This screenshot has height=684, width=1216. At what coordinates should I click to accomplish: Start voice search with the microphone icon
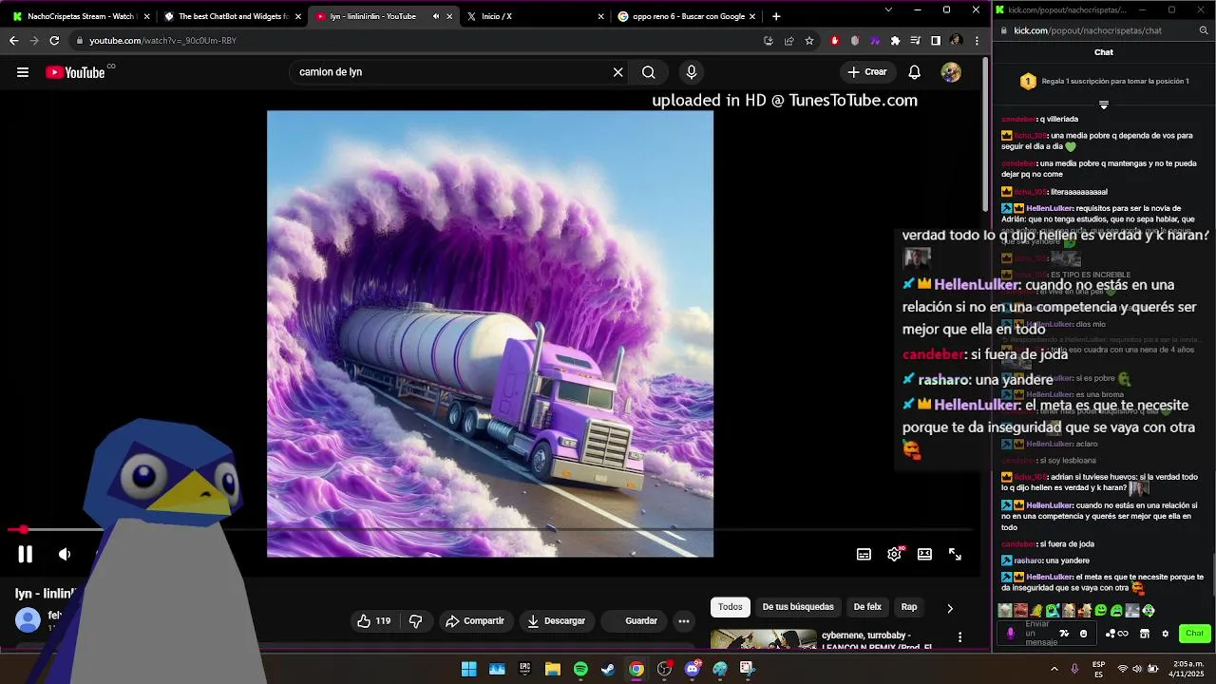click(x=691, y=72)
